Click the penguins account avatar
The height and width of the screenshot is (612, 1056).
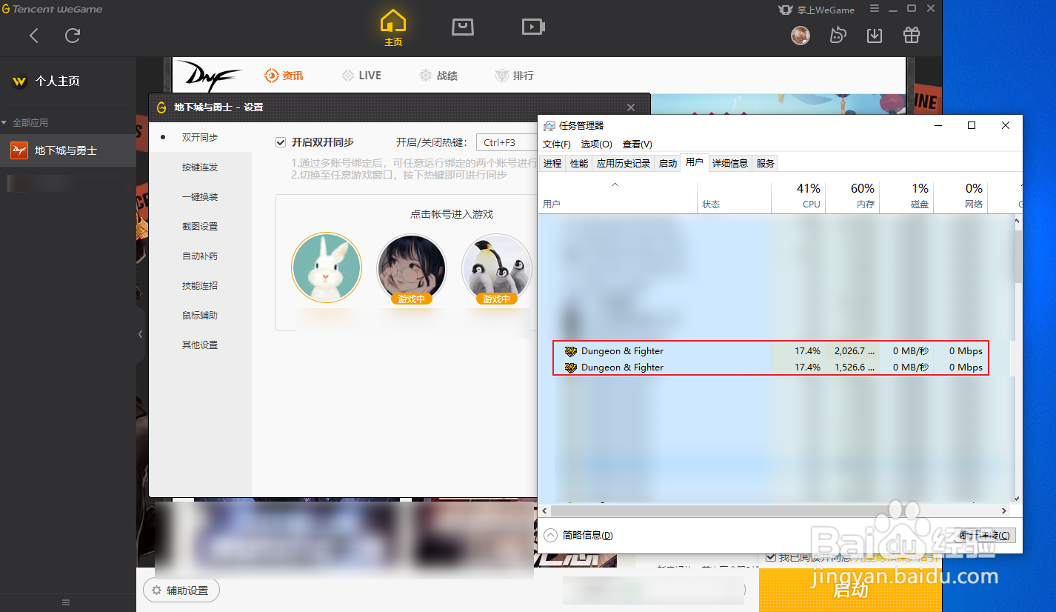click(x=496, y=269)
